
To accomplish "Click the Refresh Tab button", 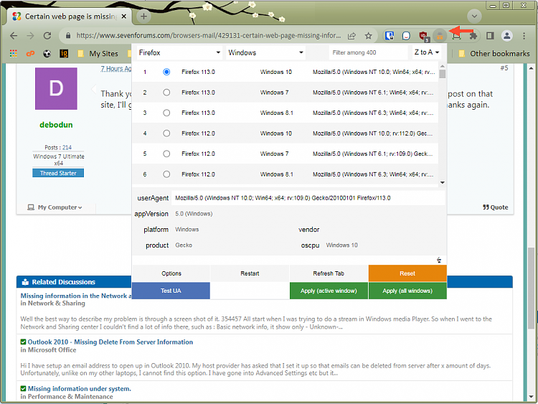I will (329, 273).
